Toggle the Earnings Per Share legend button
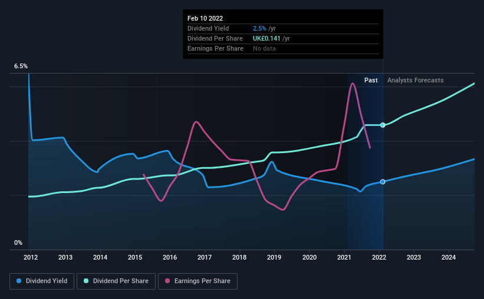Image resolution: width=484 pixels, height=299 pixels. tap(197, 281)
